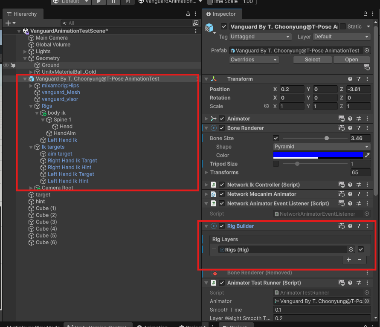
Task: Switch to the Inspector tab
Action: click(222, 14)
